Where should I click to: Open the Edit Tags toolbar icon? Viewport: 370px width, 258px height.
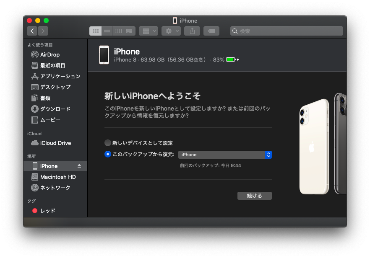point(211,31)
